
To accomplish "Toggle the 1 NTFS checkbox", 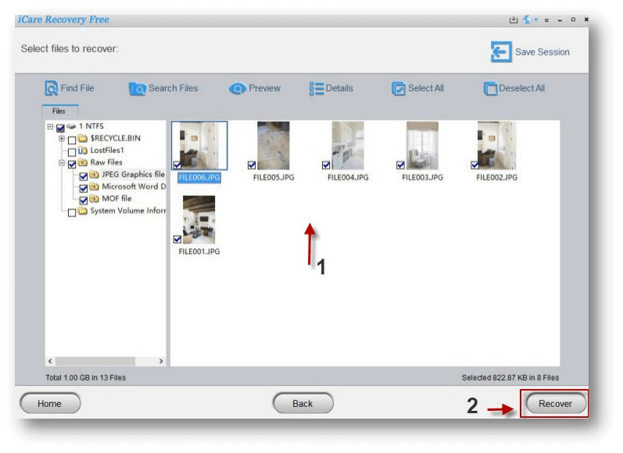I will tap(60, 128).
